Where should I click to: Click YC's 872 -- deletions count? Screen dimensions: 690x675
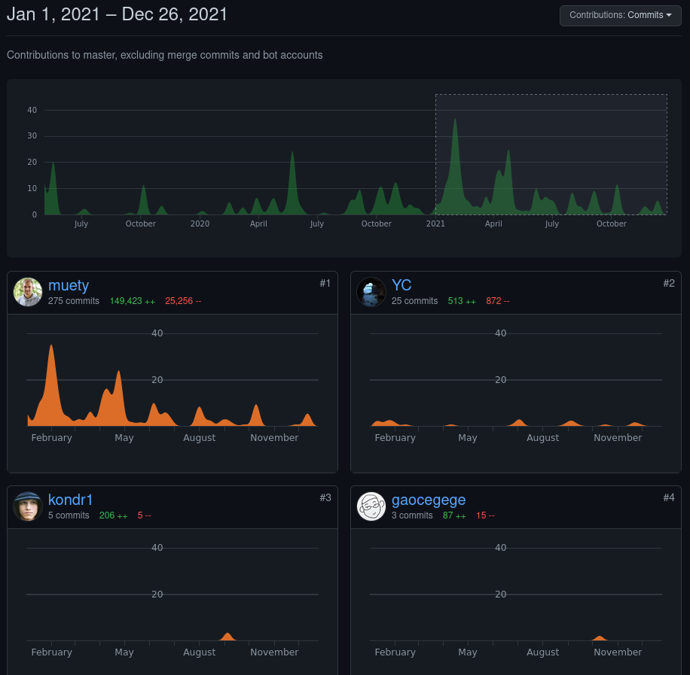pos(497,301)
